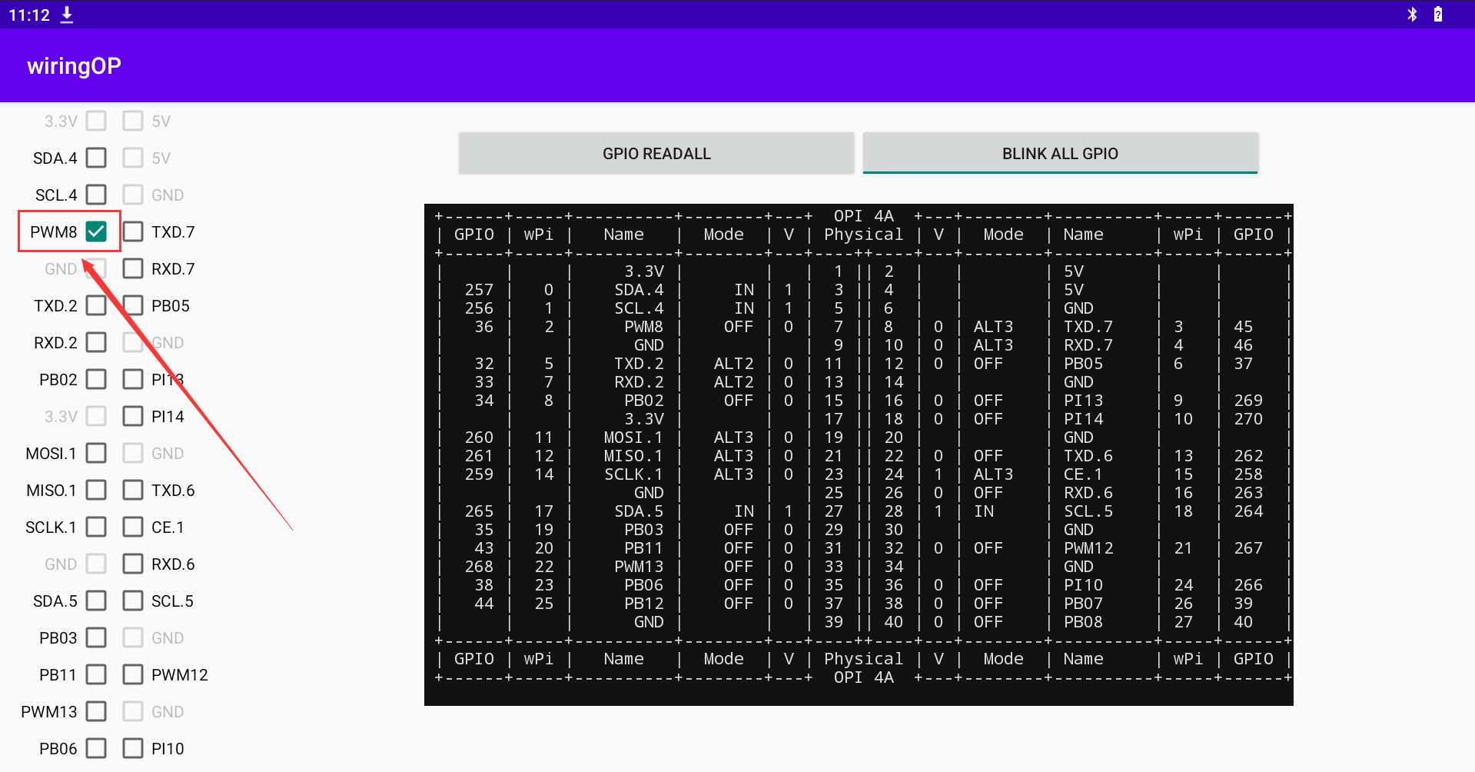Enable the SCL.4 pin checkbox
The height and width of the screenshot is (772, 1475).
point(96,195)
